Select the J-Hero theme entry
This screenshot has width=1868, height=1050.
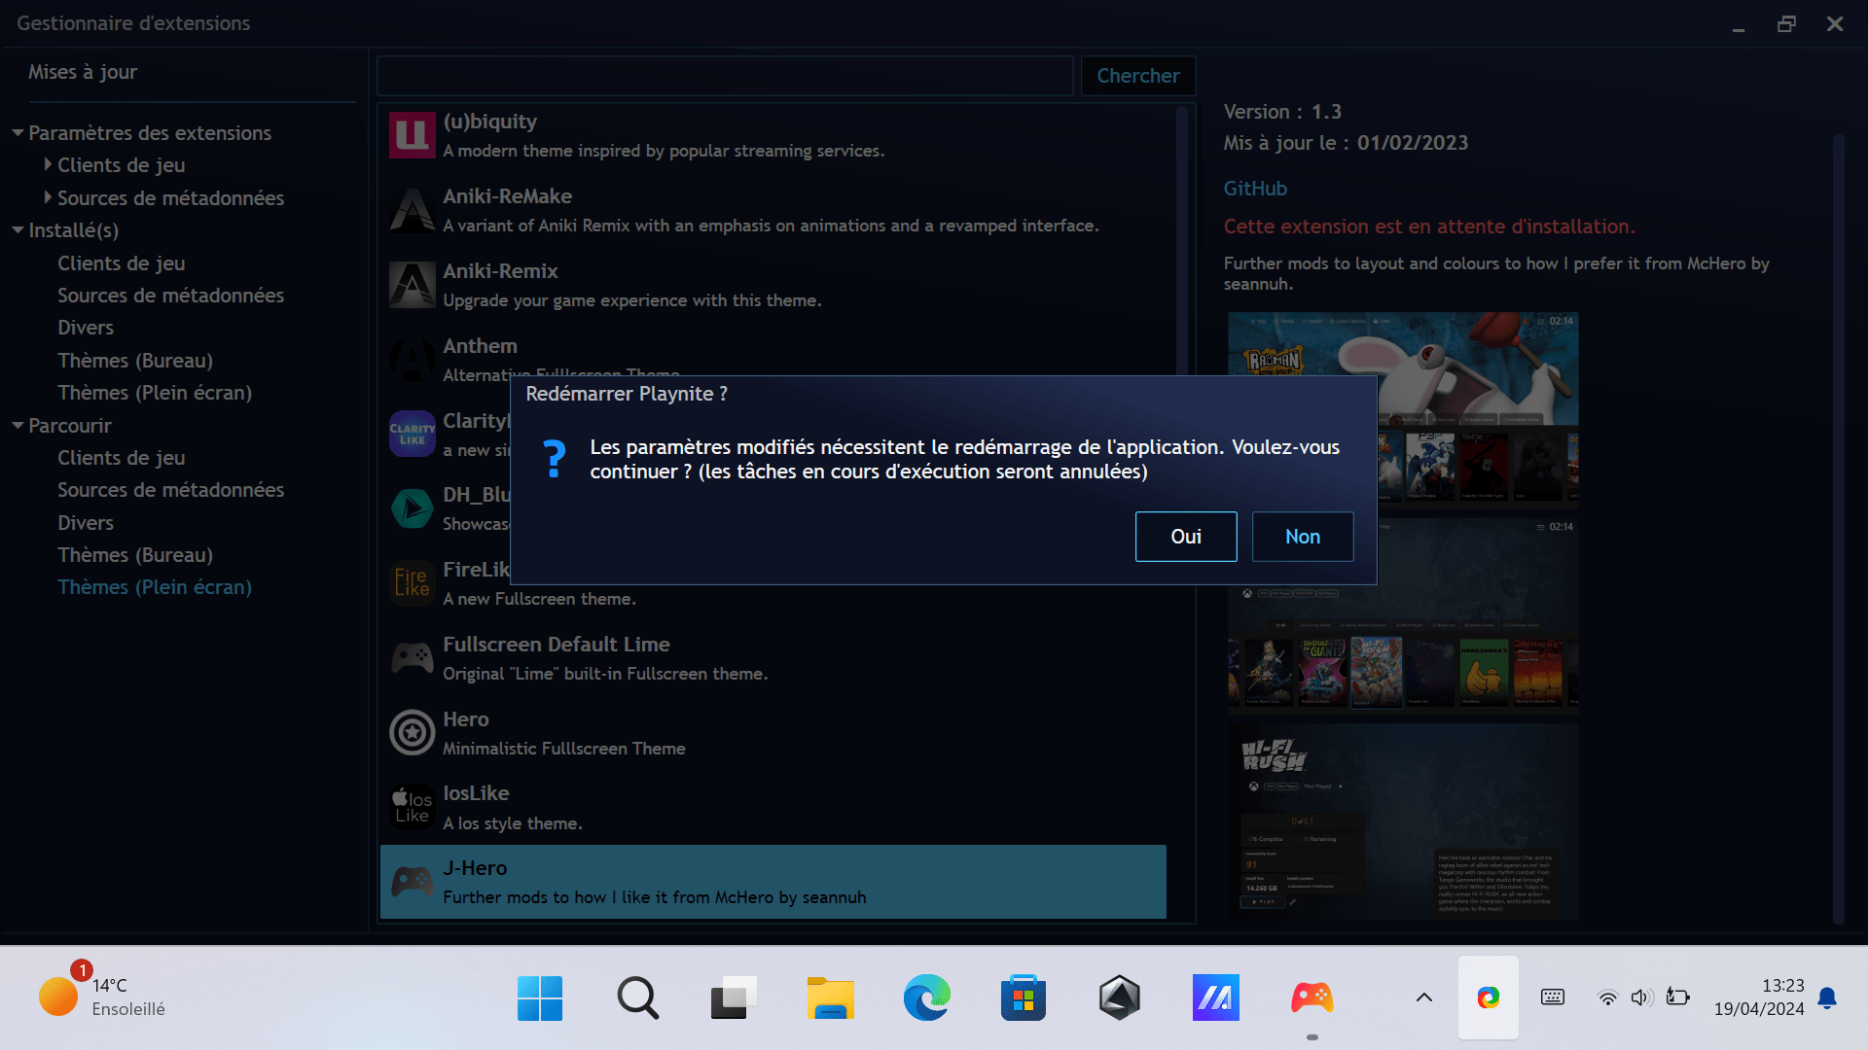tap(773, 882)
